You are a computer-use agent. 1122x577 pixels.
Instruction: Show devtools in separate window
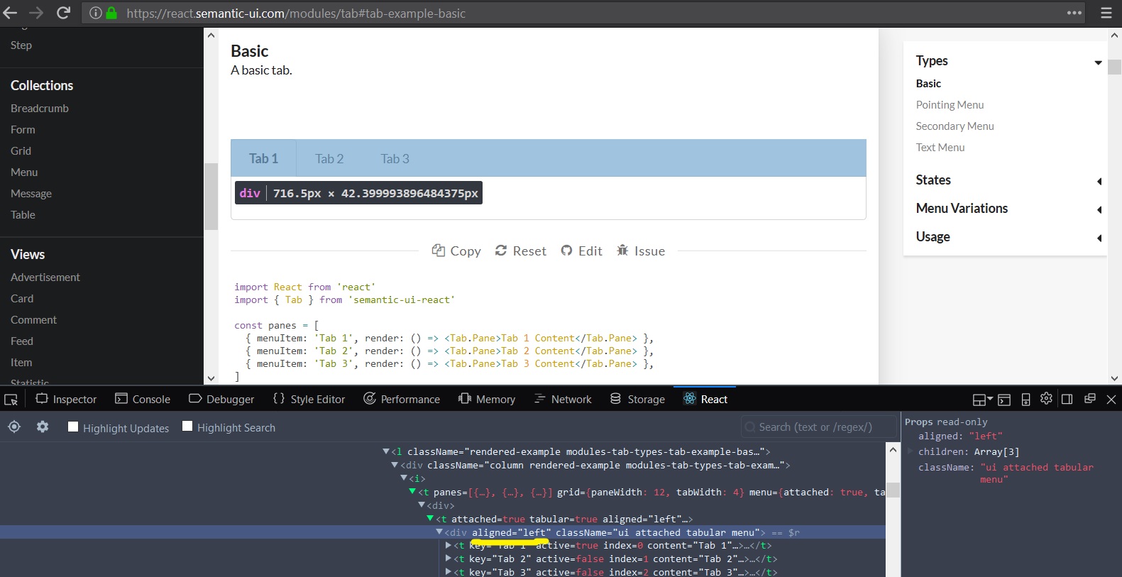coord(1090,399)
